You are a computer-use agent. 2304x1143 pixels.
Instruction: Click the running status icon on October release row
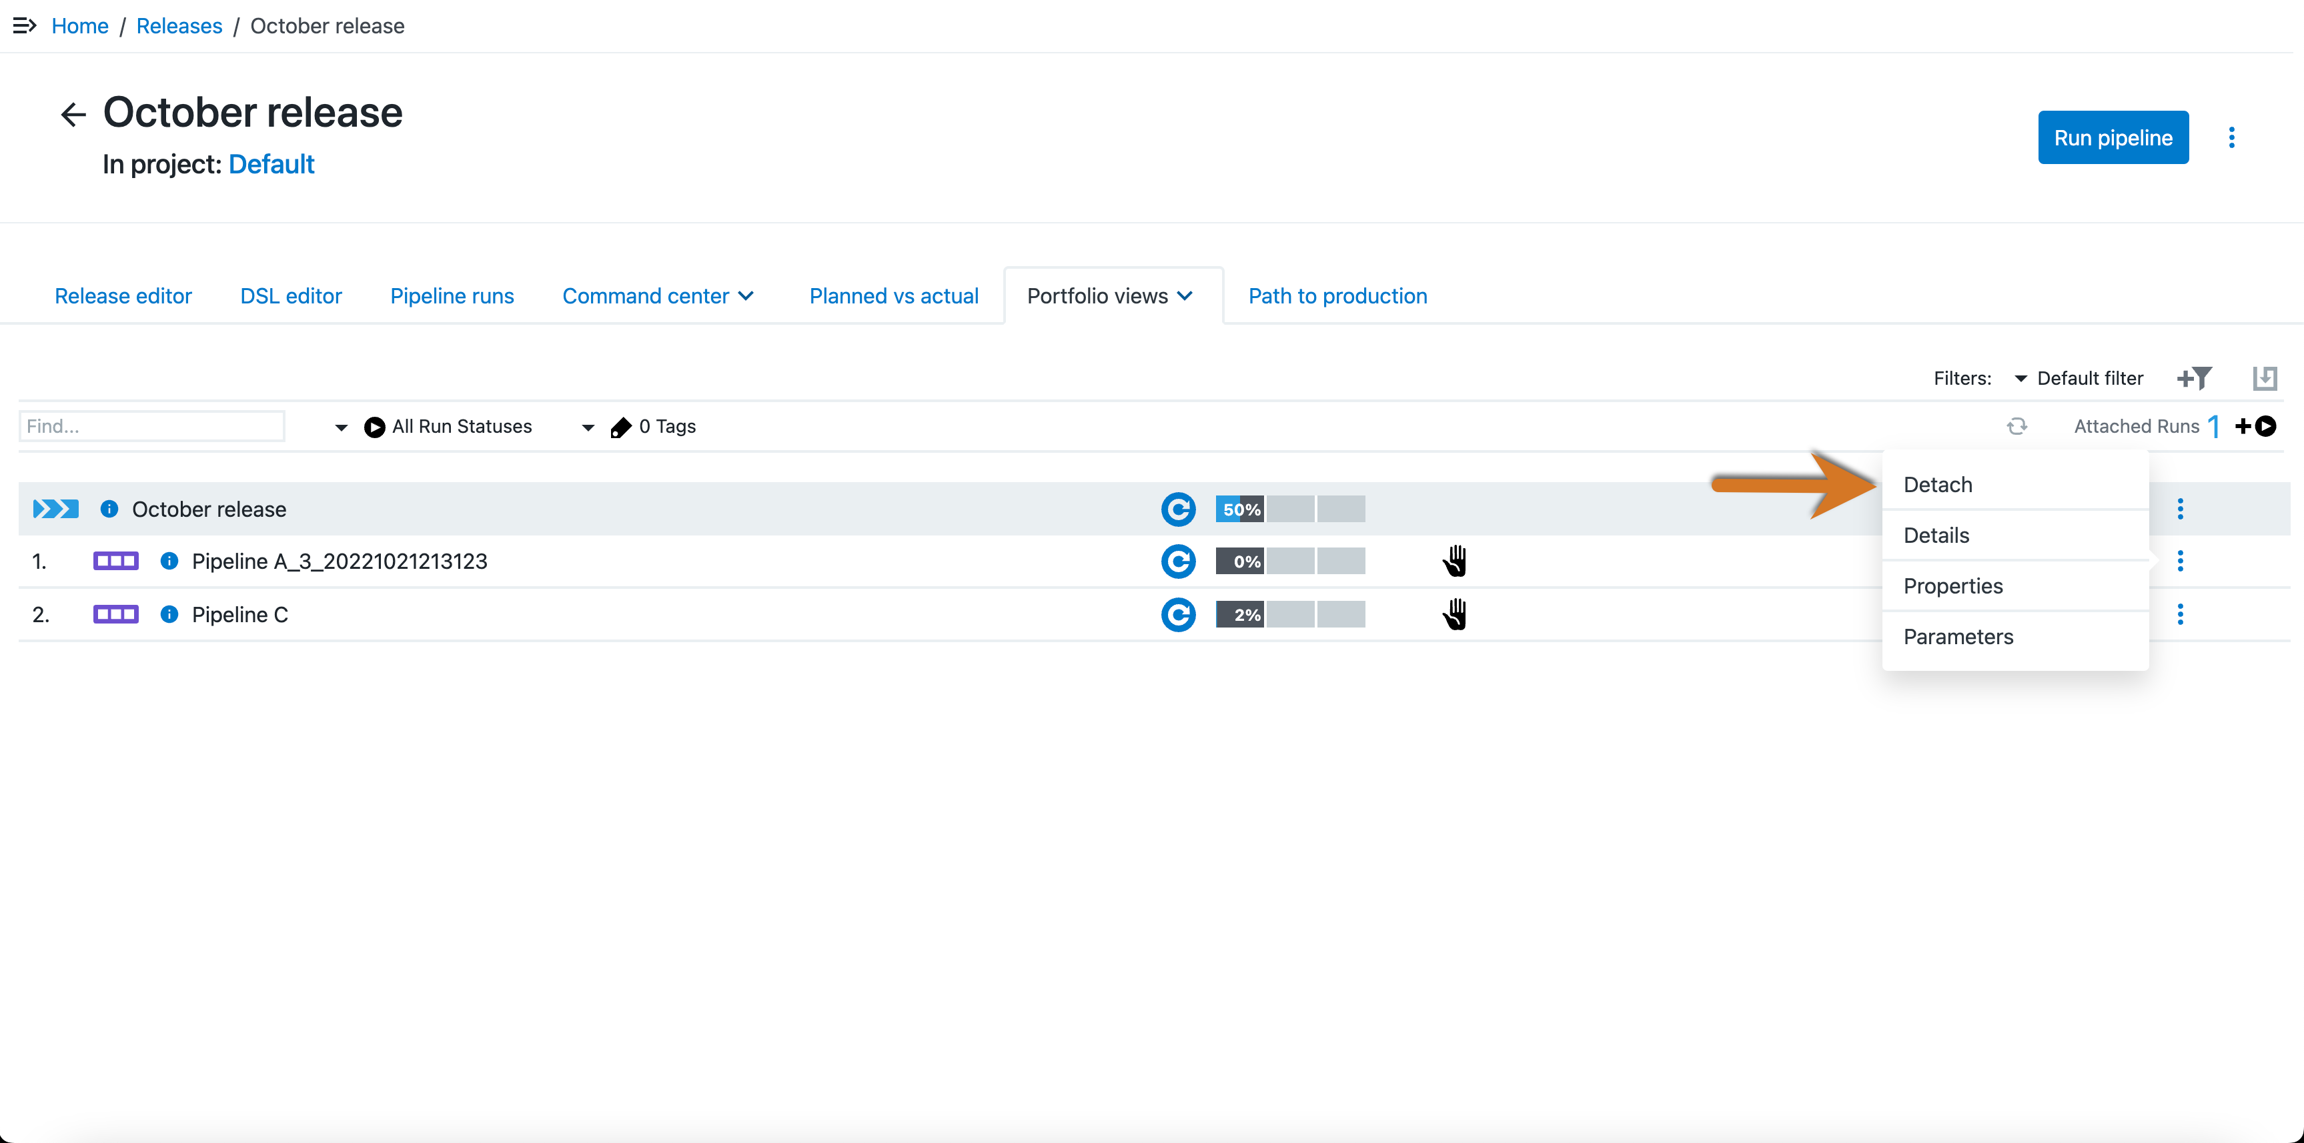click(1178, 509)
